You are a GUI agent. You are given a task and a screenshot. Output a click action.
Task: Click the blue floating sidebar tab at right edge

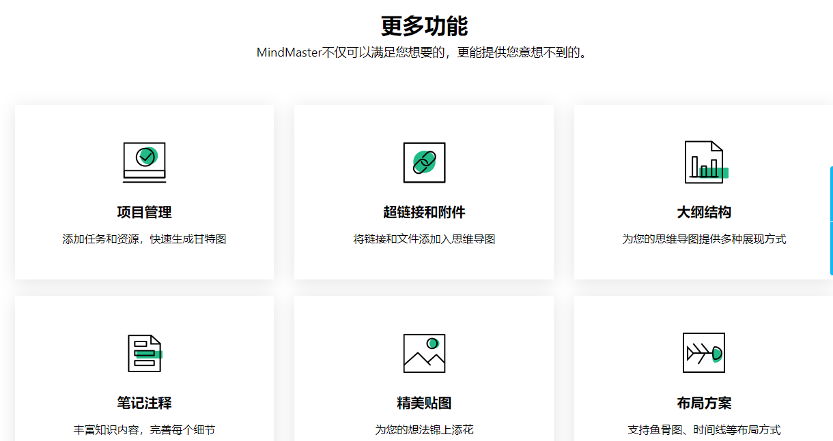click(831, 220)
